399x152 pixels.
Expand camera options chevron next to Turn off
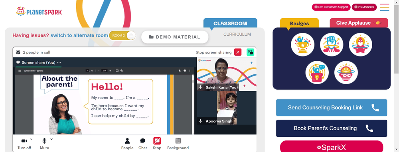[31, 139]
